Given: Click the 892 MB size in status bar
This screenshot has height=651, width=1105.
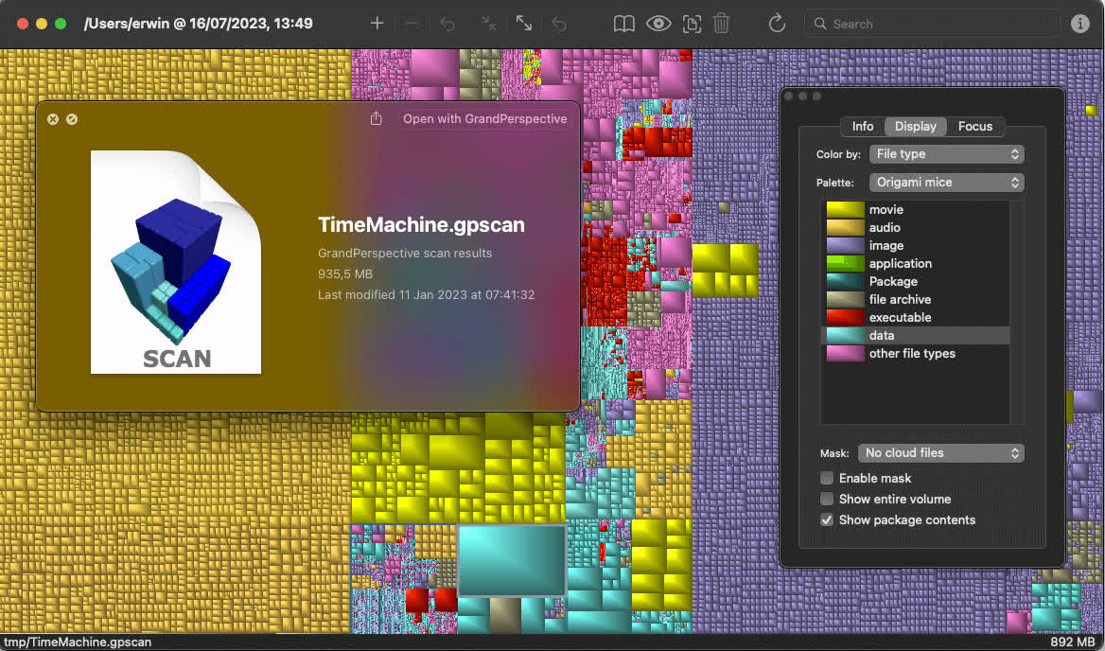Looking at the screenshot, I should point(1073,642).
